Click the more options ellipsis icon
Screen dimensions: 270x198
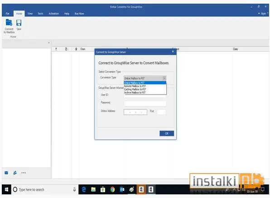(x=24, y=173)
